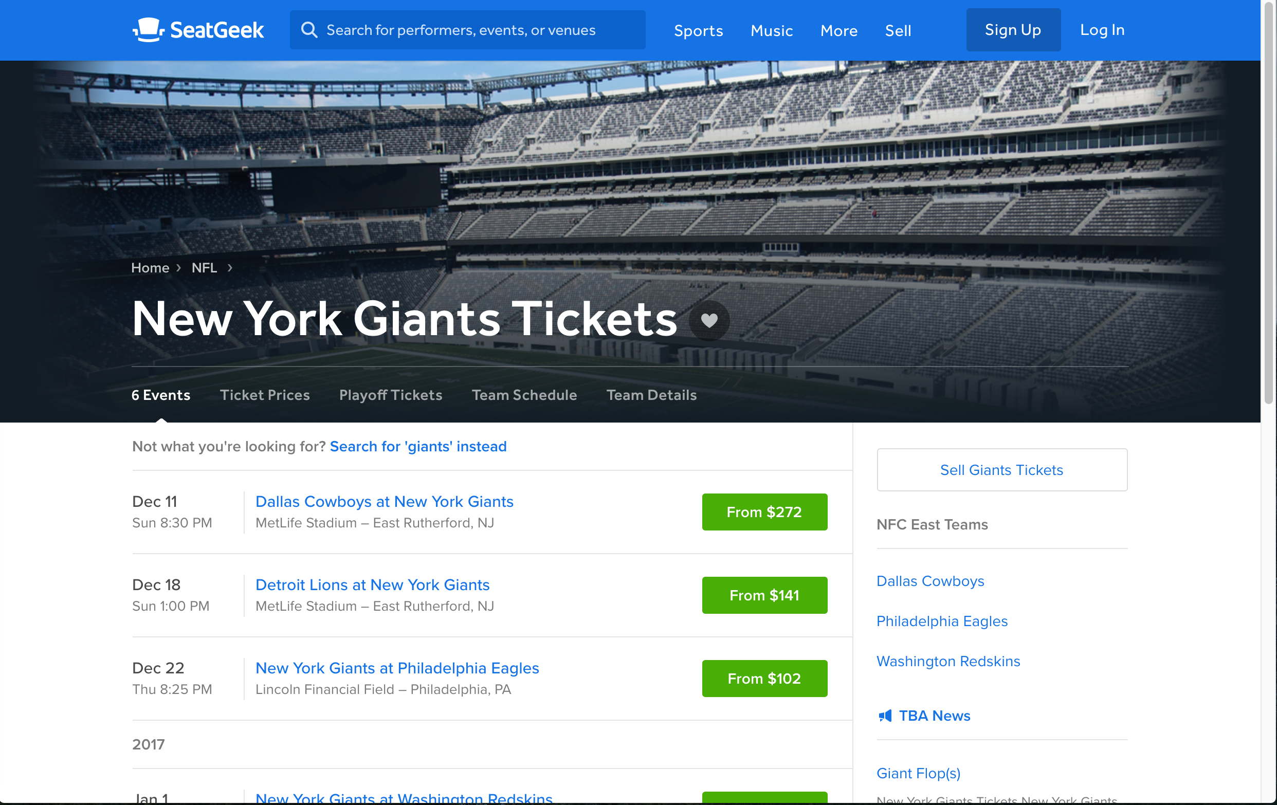The image size is (1277, 805).
Task: Toggle the heart favorite icon for Giants
Action: tap(709, 320)
